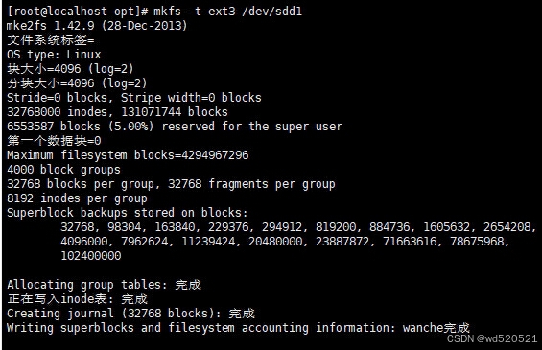Click the superblock backup number 102400000
The image size is (542, 350).
91,256
